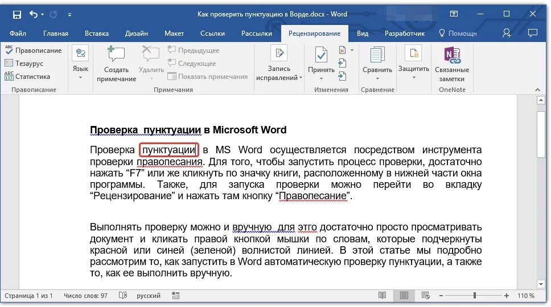Viewport: 551px width, 307px height.
Task: Switch to the Вставка tab
Action: (97, 33)
